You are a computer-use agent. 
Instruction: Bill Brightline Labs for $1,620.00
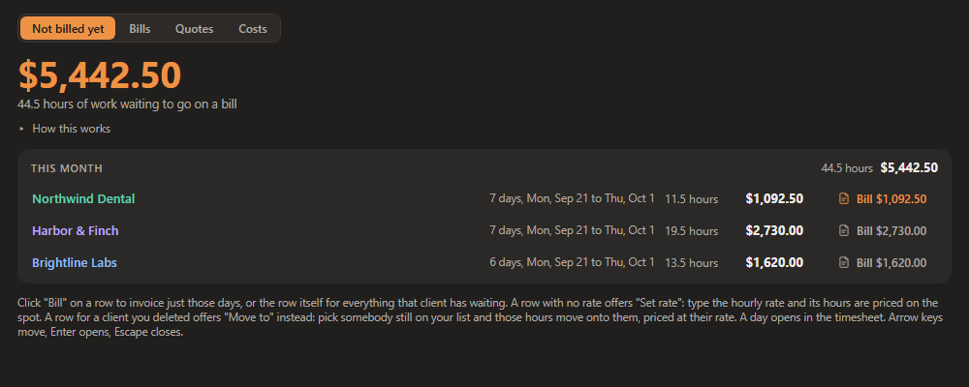coord(883,263)
